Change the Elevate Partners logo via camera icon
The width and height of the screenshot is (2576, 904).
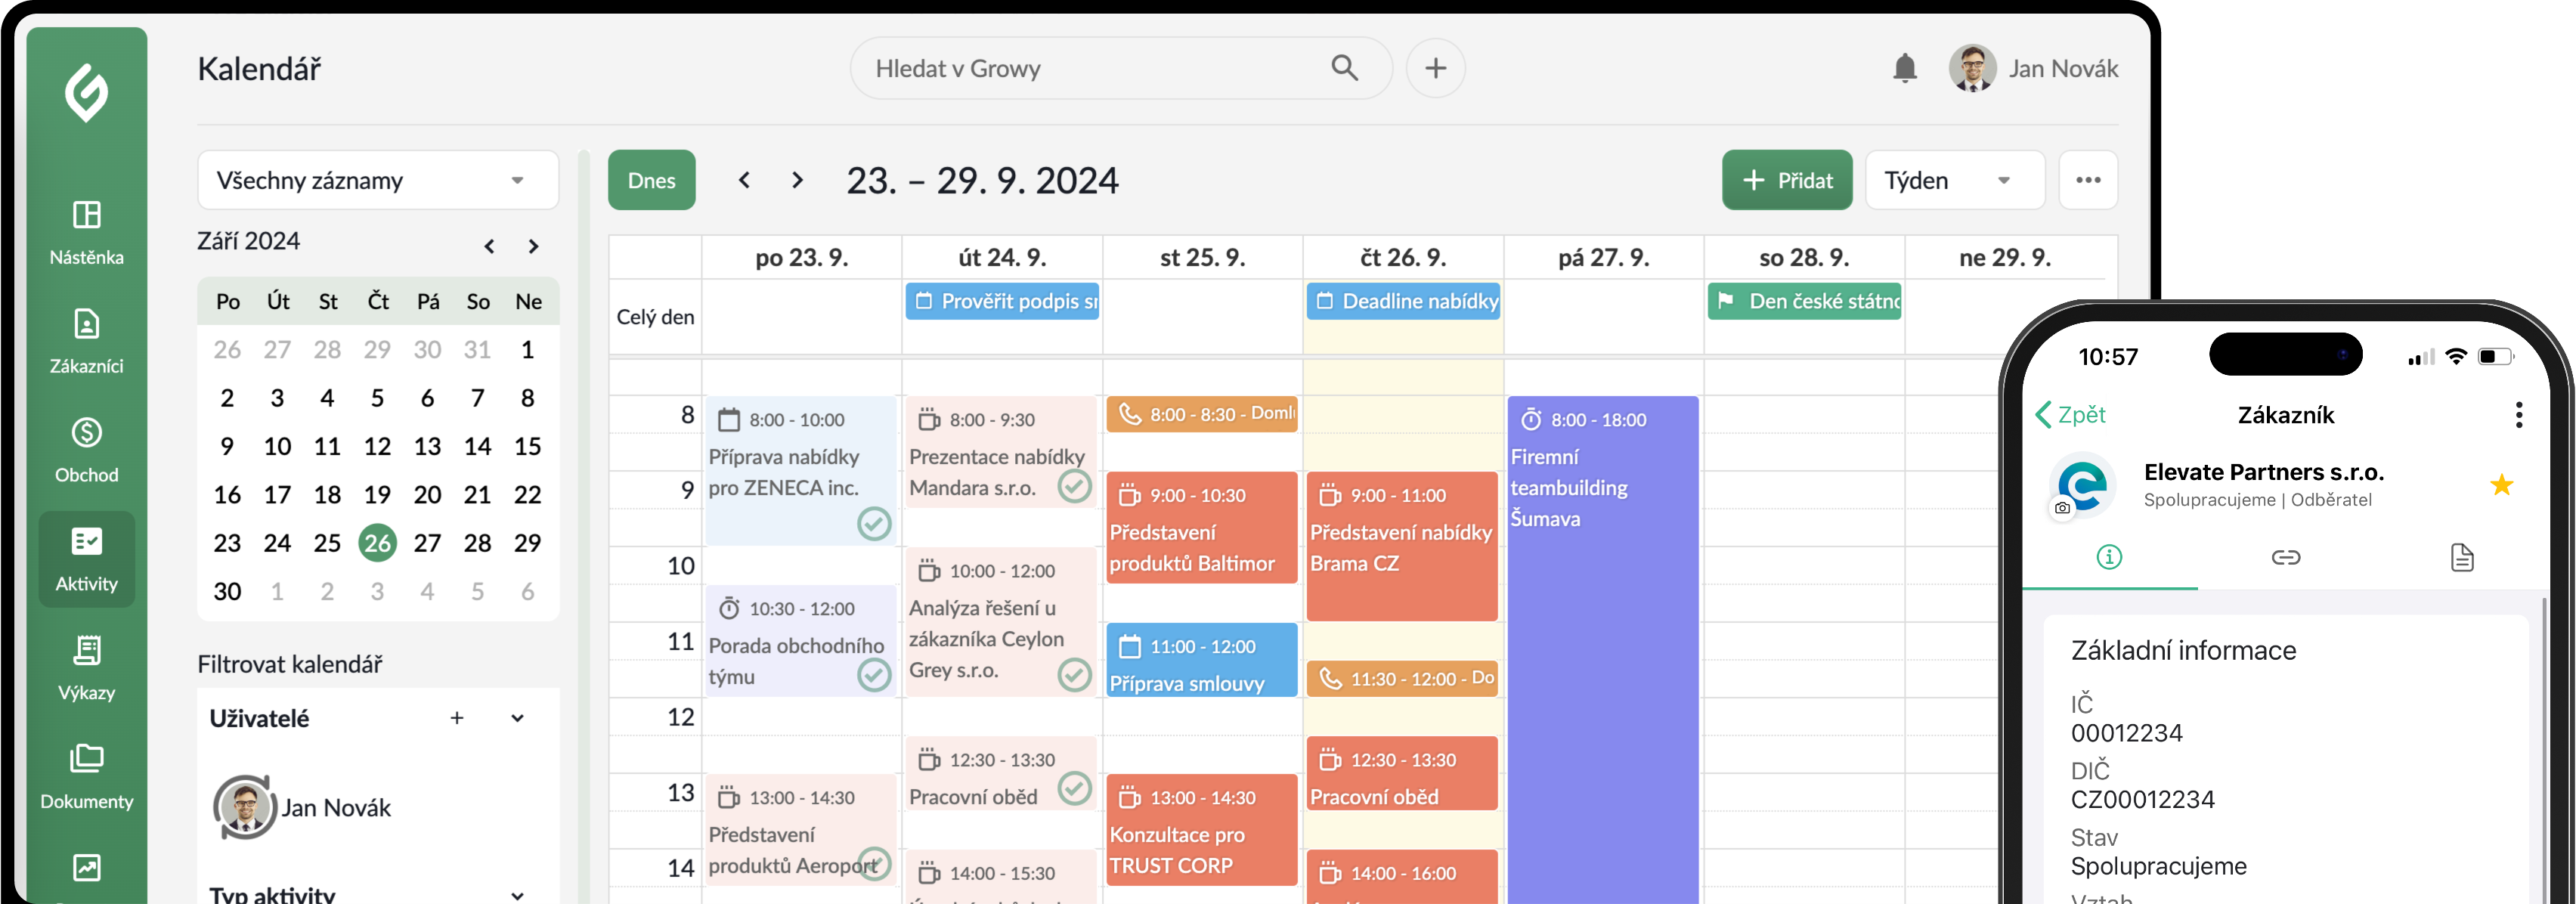2062,508
